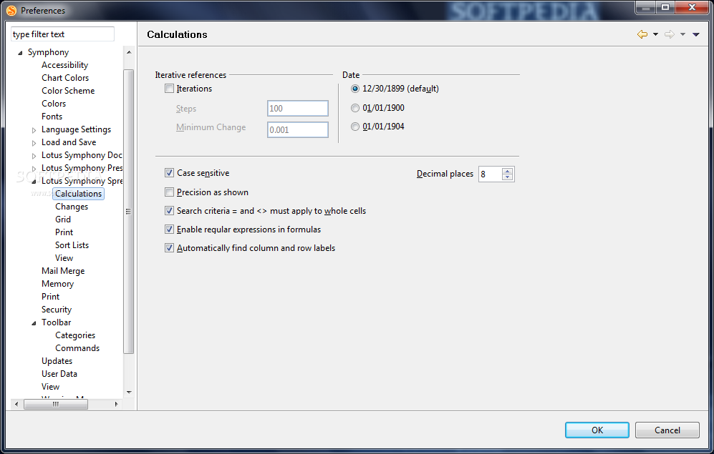
Task: Open the Accessibility preferences page
Action: tap(64, 65)
